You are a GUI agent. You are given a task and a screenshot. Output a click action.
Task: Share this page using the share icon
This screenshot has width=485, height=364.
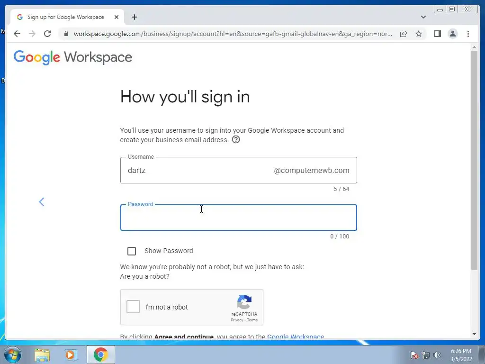point(404,34)
